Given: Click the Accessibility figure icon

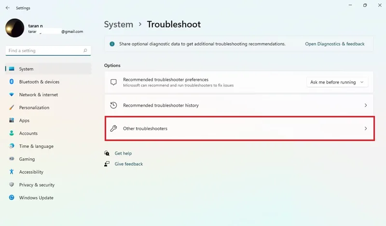Looking at the screenshot, I should pos(12,172).
